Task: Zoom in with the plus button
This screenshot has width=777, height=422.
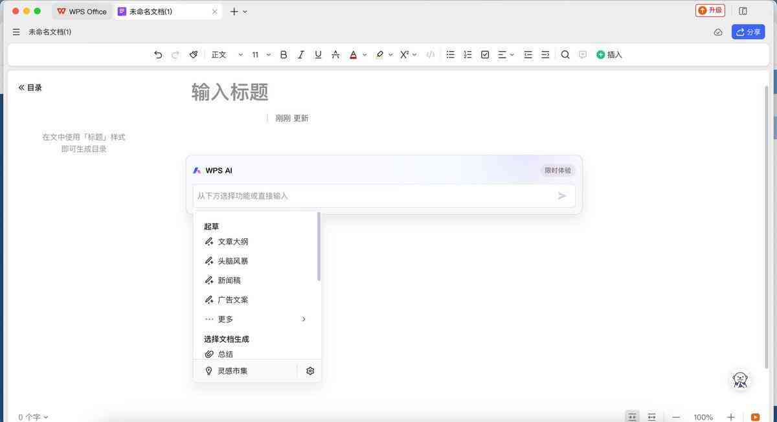Action: point(731,417)
